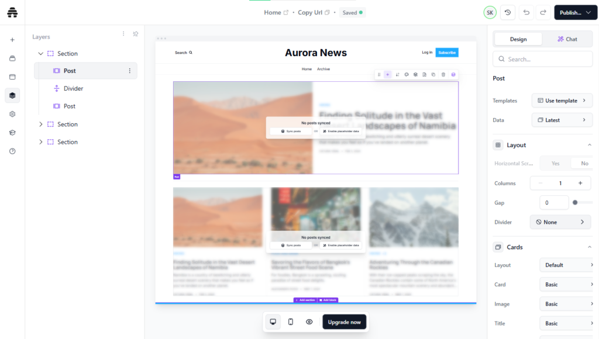Expand the third Section in Layers
The image size is (599, 339).
[40, 142]
